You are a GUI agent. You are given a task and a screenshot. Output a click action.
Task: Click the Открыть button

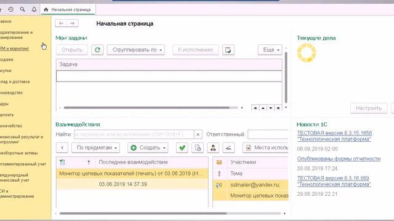tap(72, 50)
